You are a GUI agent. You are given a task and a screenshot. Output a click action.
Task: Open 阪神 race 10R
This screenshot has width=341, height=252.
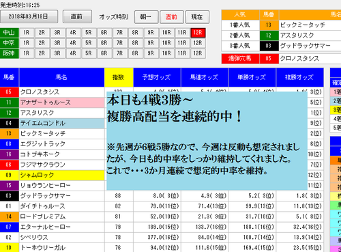coord(166,53)
